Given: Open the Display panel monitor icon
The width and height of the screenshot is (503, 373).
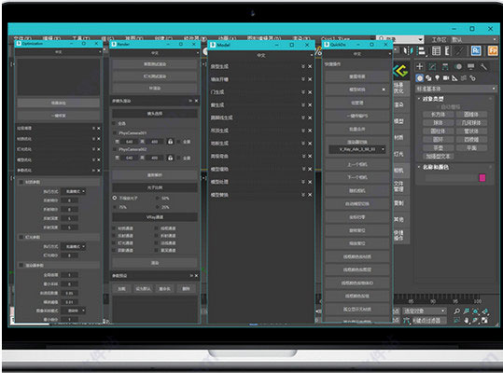Looking at the screenshot, I should click(470, 66).
